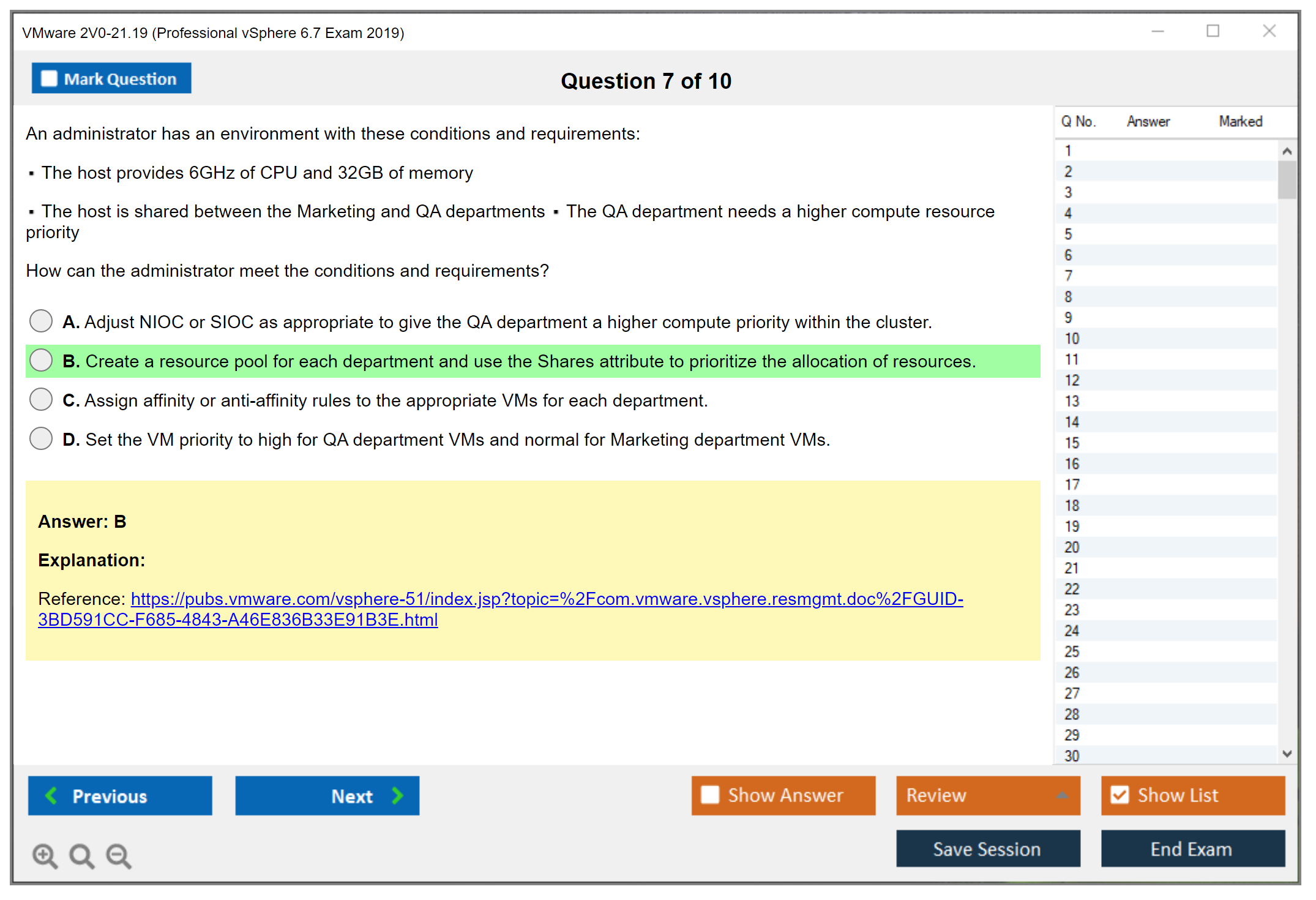Toggle the Show Answer checkbox
Screen dimensions: 1316x900
[710, 795]
